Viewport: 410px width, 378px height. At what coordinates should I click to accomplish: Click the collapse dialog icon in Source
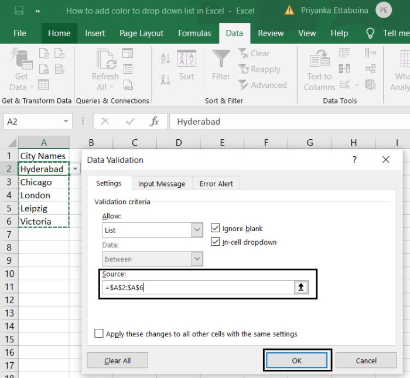[x=301, y=287]
